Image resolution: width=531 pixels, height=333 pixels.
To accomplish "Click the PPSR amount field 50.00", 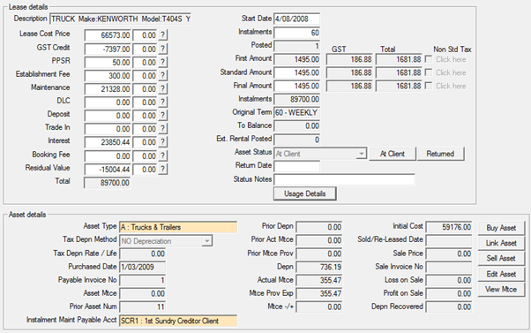I will click(x=108, y=63).
